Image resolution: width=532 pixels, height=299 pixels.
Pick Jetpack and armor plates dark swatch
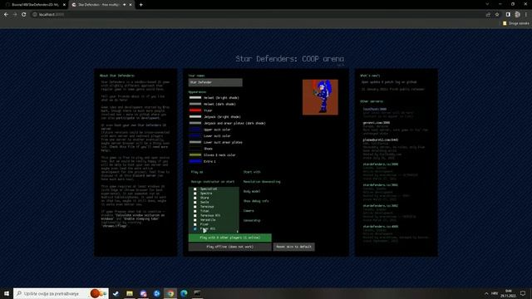[x=195, y=123]
